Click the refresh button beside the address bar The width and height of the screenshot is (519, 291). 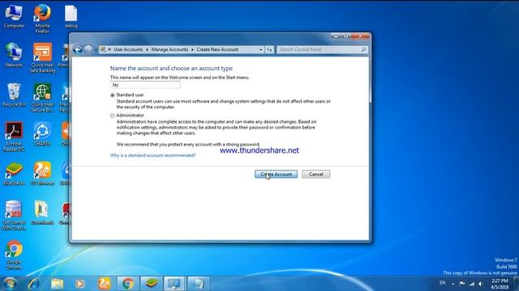point(269,49)
